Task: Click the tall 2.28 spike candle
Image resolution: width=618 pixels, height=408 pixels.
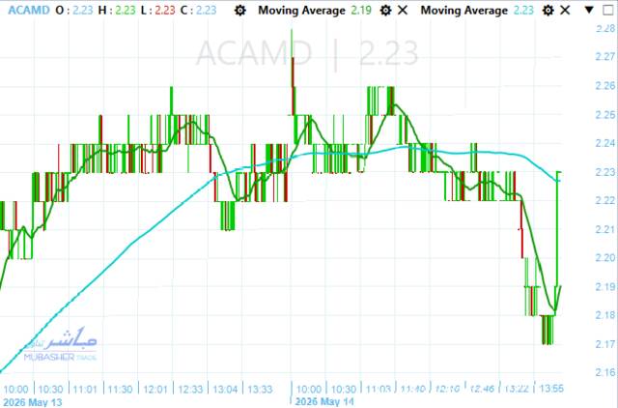Action: tap(292, 71)
